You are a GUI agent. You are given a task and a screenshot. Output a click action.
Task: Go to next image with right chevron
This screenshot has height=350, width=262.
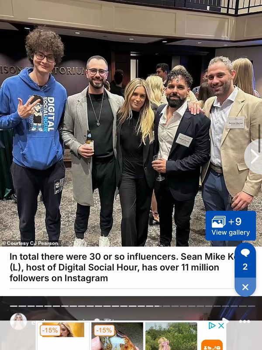pos(254,157)
